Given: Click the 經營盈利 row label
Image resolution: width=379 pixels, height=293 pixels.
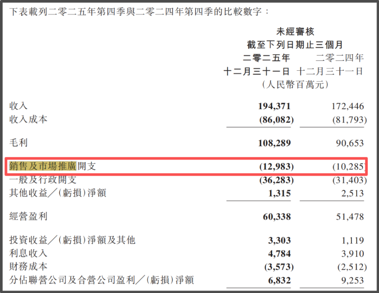Looking at the screenshot, I should (28, 217).
